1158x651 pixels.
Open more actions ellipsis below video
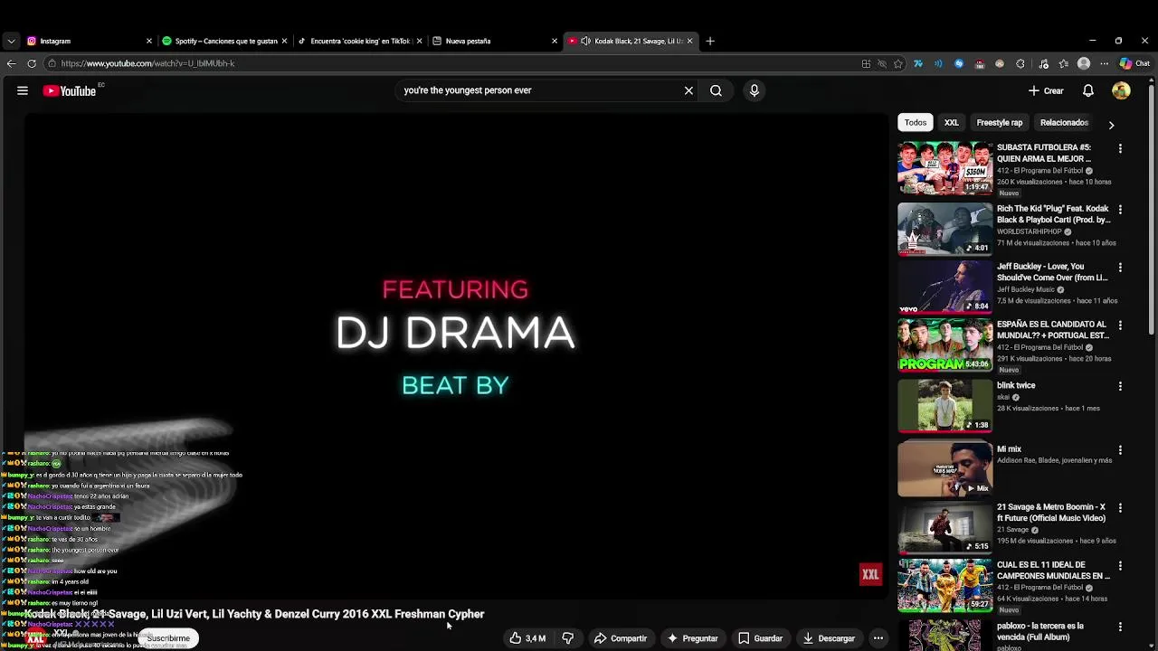(x=878, y=638)
